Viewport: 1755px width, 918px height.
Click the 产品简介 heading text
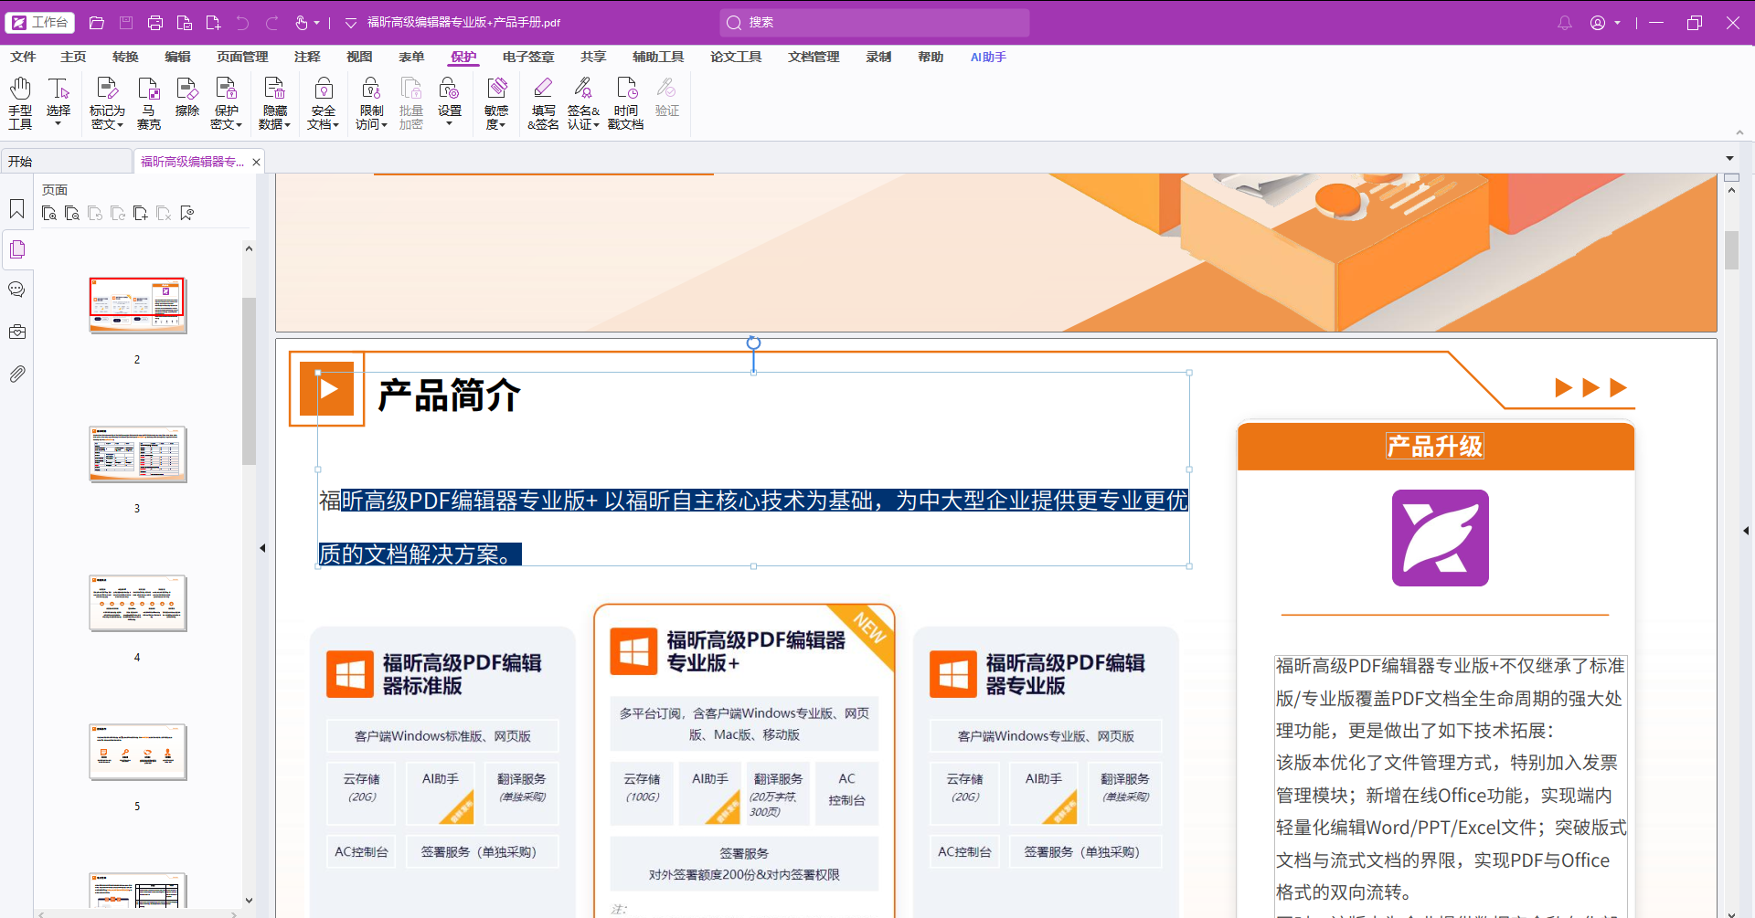click(449, 396)
